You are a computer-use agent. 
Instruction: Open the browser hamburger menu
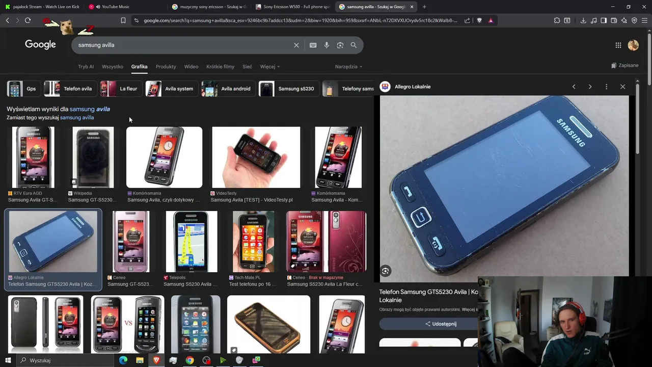tap(645, 20)
